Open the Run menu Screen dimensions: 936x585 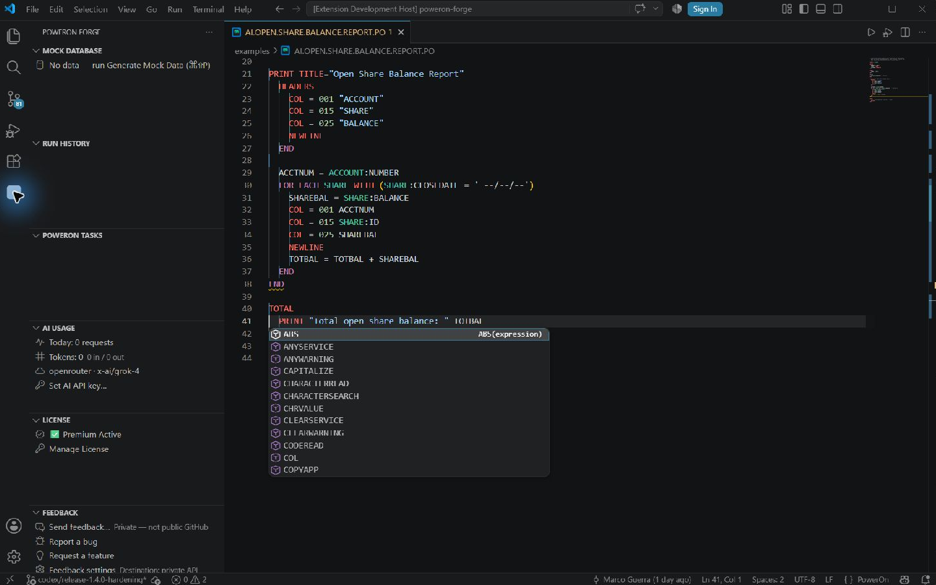click(x=175, y=9)
